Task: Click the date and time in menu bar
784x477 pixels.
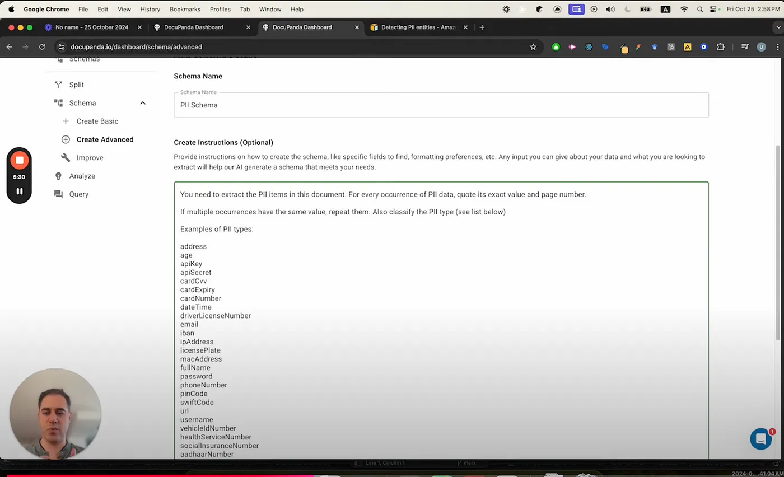Action: 753,9
